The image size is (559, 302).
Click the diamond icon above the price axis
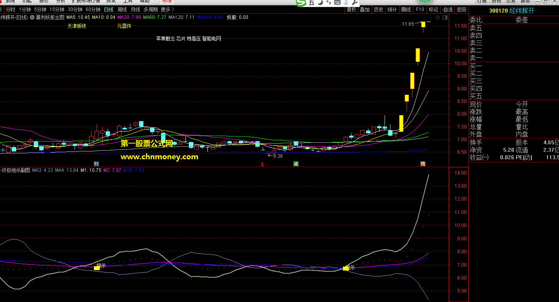click(438, 17)
